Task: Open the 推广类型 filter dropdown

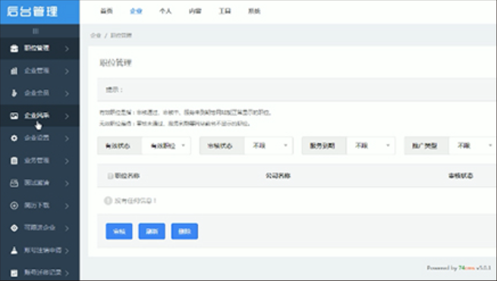Action: [x=473, y=146]
